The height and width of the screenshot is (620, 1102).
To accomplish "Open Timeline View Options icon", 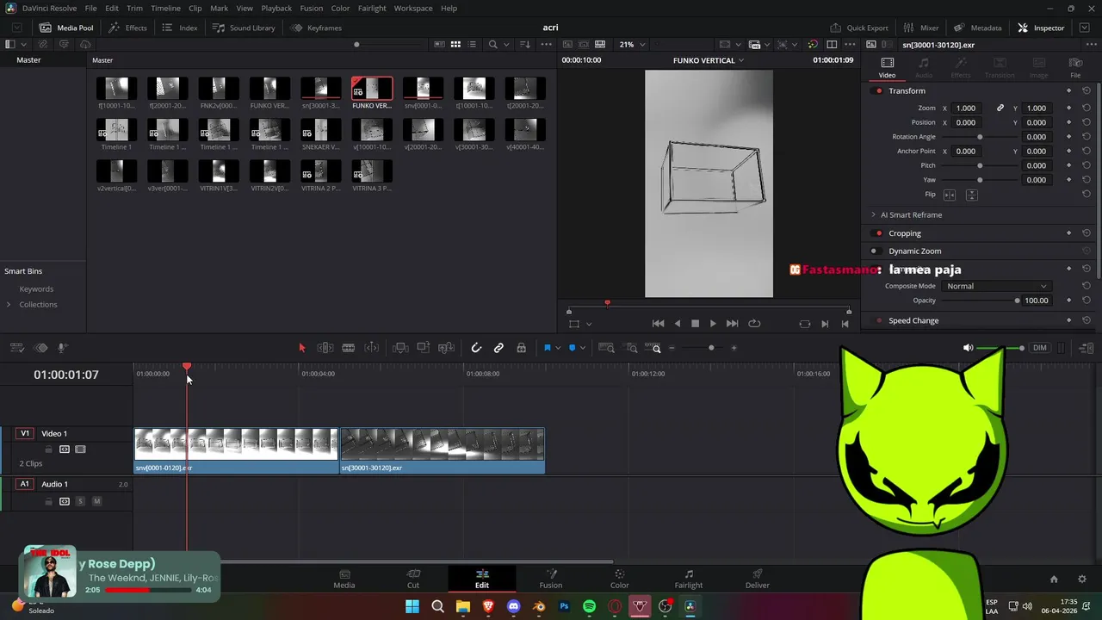I will pos(16,348).
